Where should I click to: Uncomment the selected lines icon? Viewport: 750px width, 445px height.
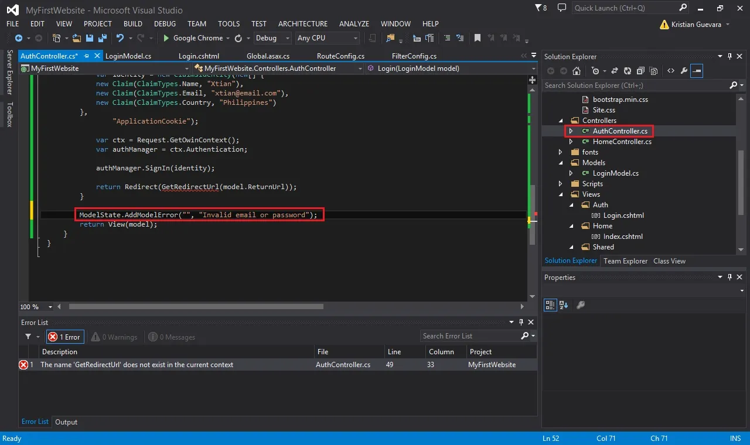(460, 38)
